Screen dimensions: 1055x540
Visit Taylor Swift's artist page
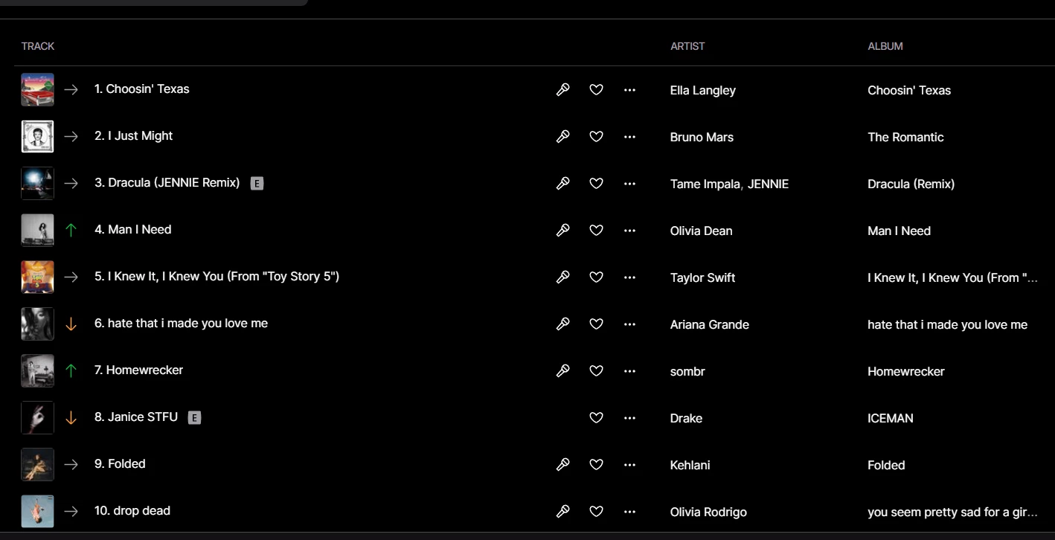pyautogui.click(x=703, y=278)
